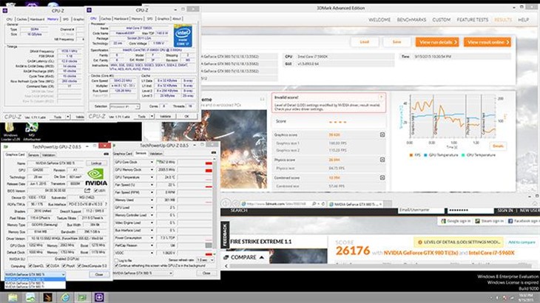Viewport: 540px width, 303px height.
Task: Open the BENCHMARKS menu in 3DMark
Action: coord(411,20)
